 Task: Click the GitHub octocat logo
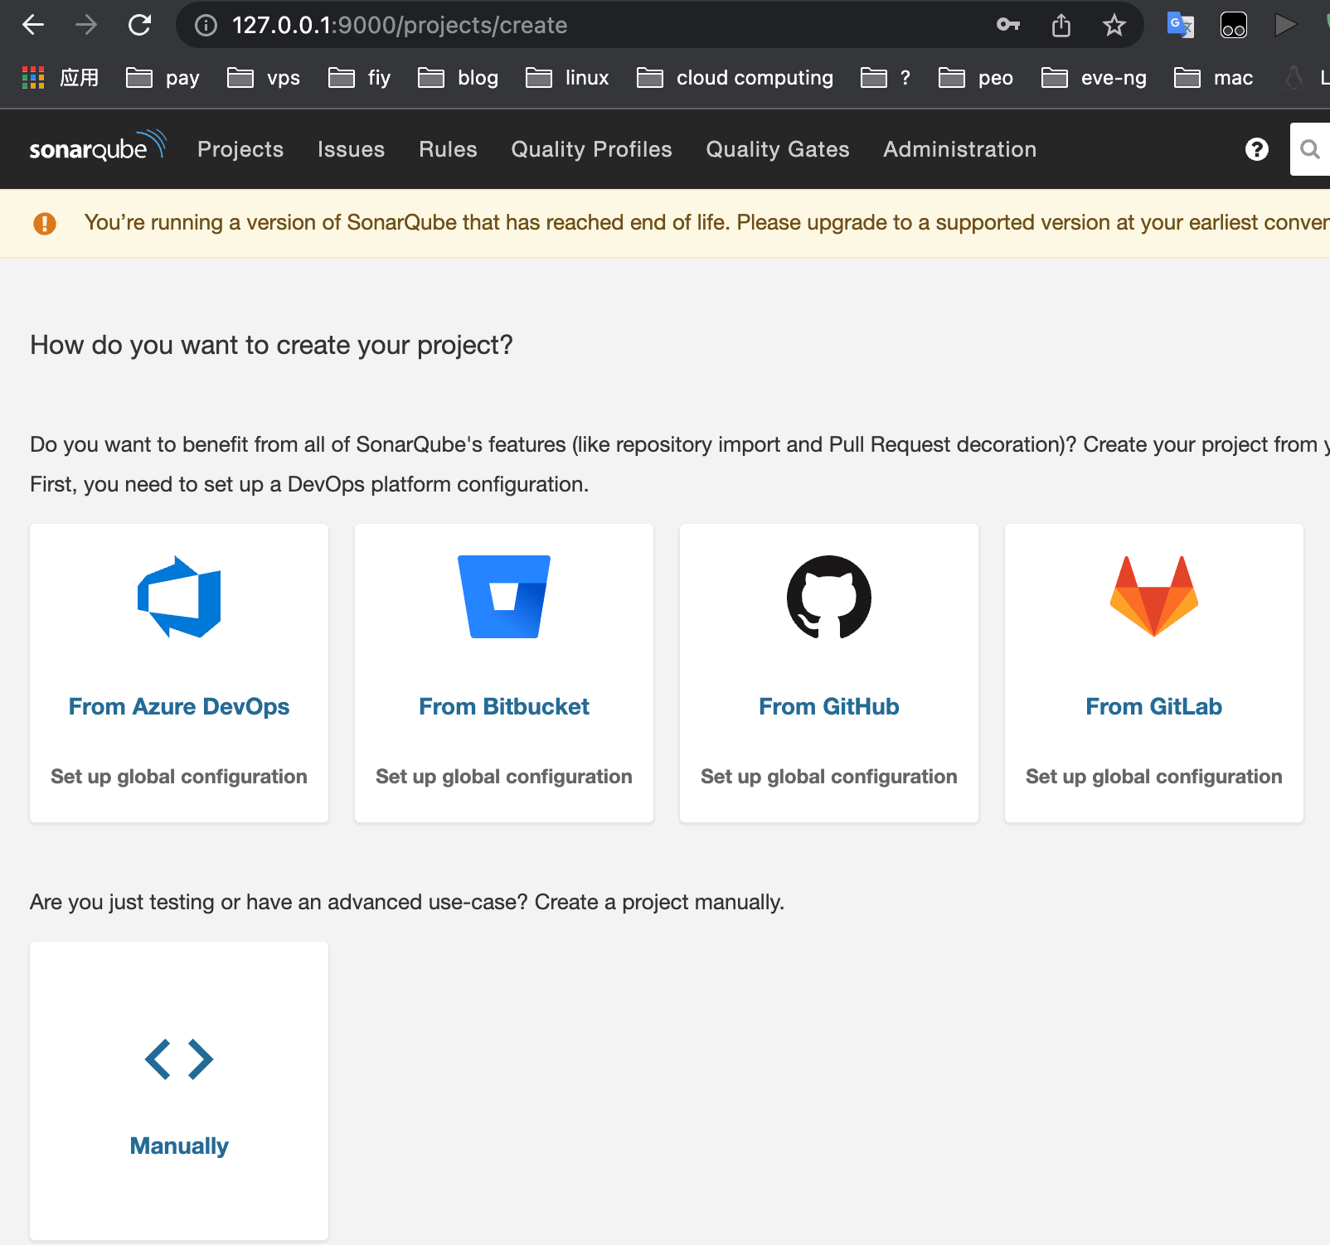point(829,597)
